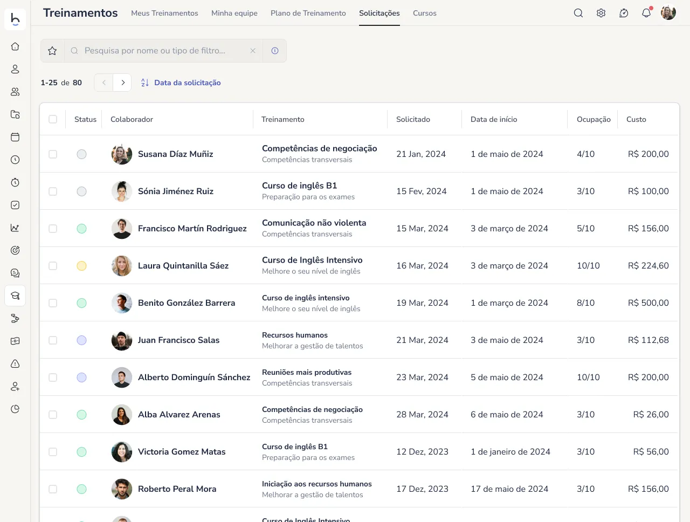Click the Data de início column header
Image resolution: width=690 pixels, height=522 pixels.
494,119
